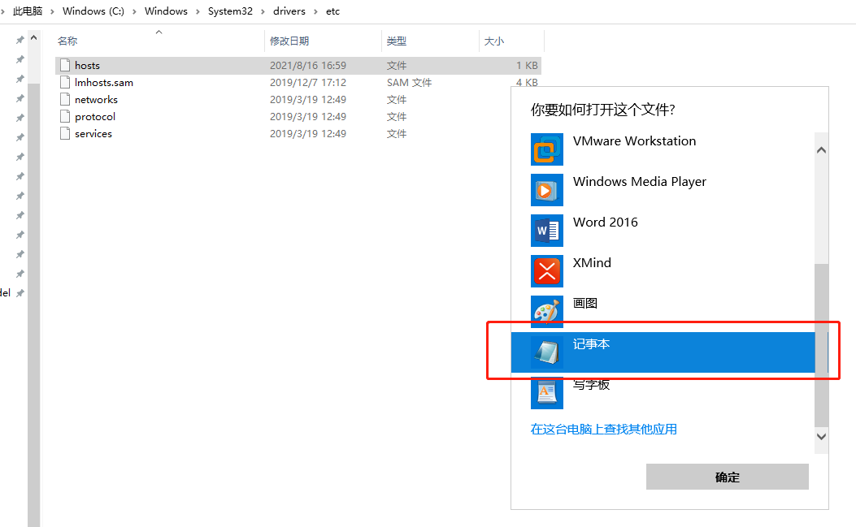Click the protocol file icon

(x=65, y=116)
